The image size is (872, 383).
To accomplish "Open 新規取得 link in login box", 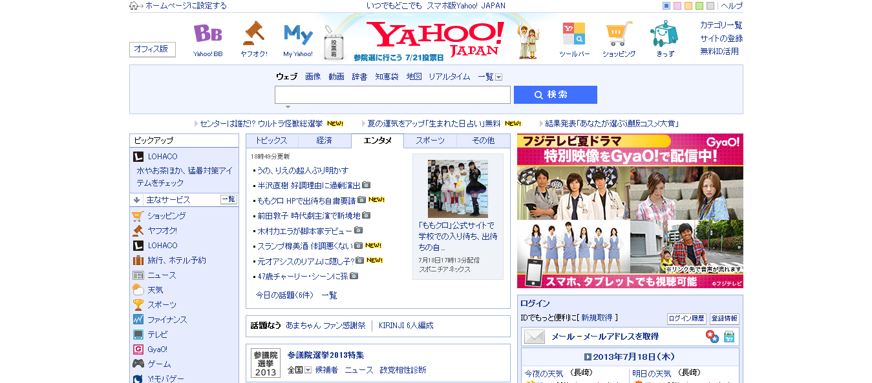I will coord(596,318).
